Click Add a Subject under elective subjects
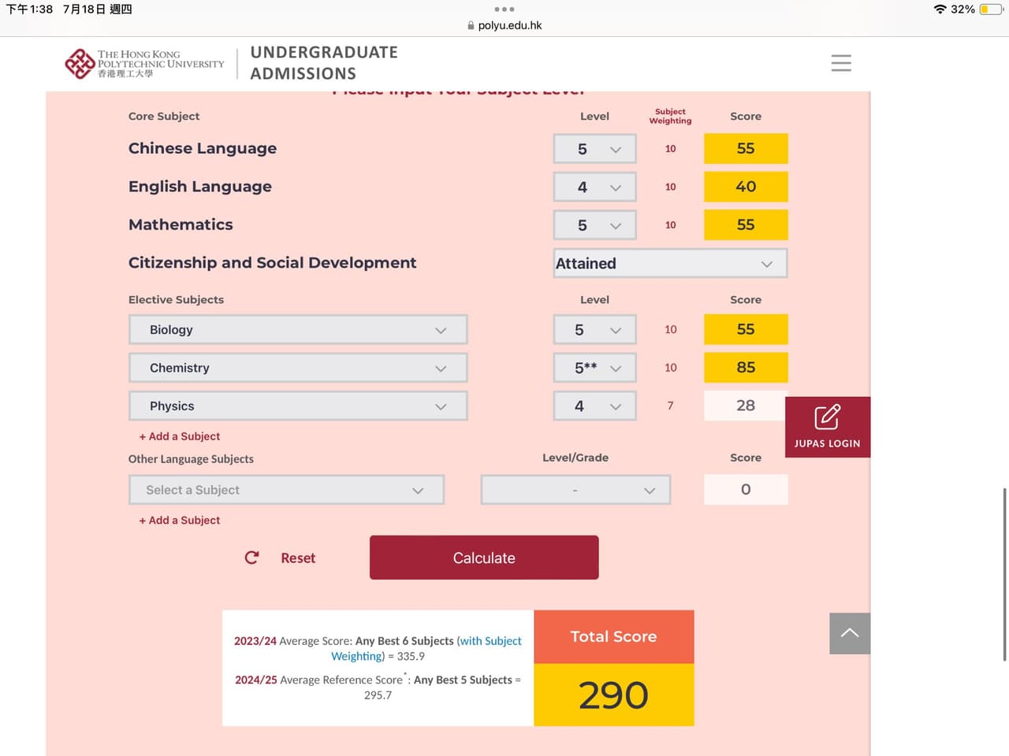The image size is (1009, 756). pyautogui.click(x=180, y=436)
